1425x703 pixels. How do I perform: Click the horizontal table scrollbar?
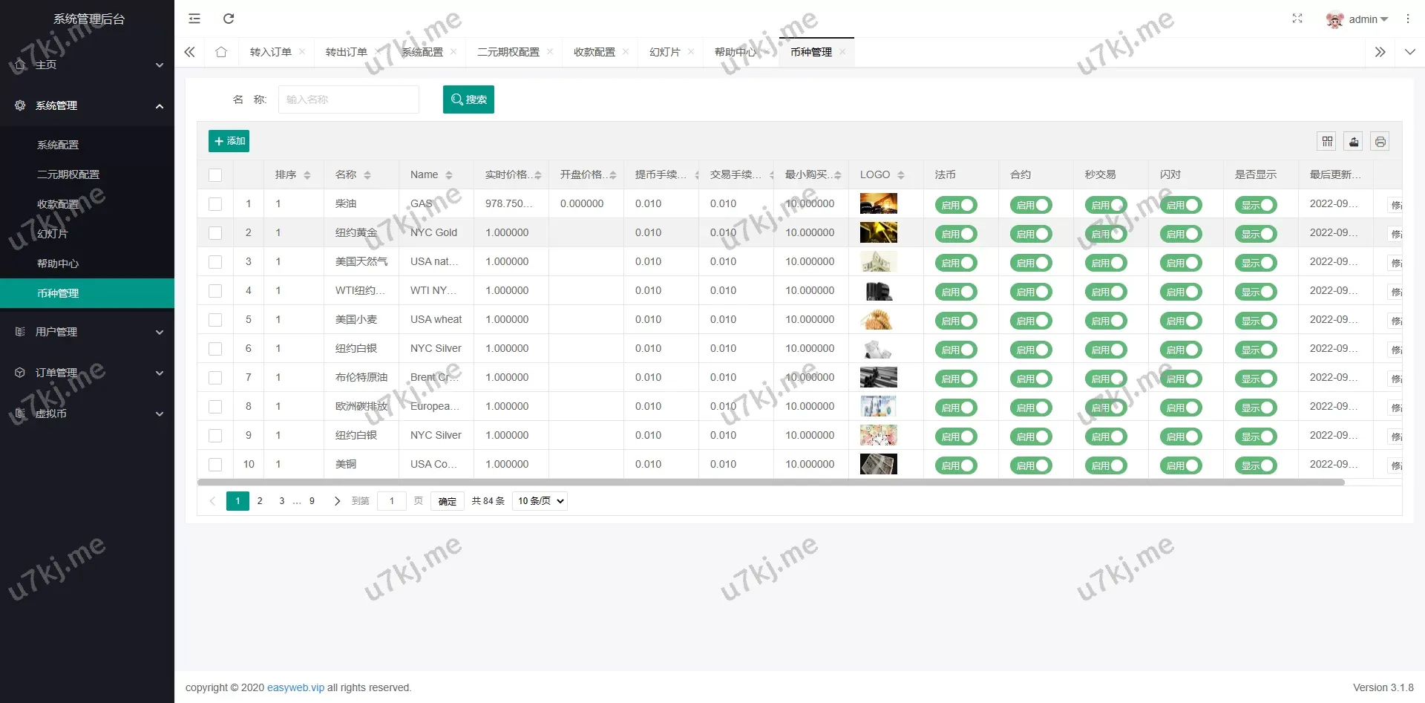(770, 483)
